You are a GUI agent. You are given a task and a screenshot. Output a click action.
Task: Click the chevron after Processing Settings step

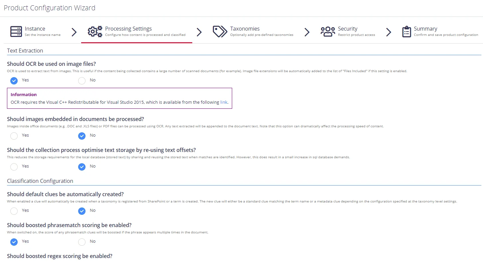pyautogui.click(x=199, y=32)
